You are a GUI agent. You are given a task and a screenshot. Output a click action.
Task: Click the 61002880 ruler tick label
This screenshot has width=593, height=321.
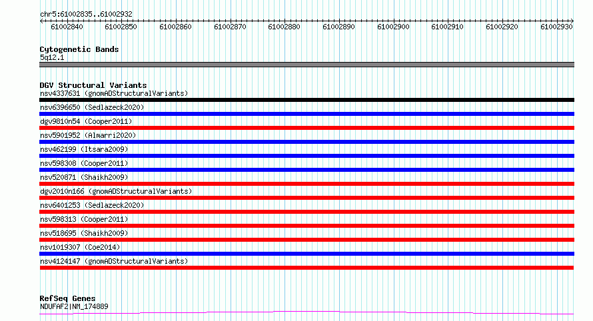[x=284, y=27]
